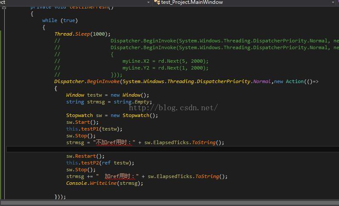Click the "Thread.Sleep(1000);" statement
339x206 pixels.
(x=82, y=34)
